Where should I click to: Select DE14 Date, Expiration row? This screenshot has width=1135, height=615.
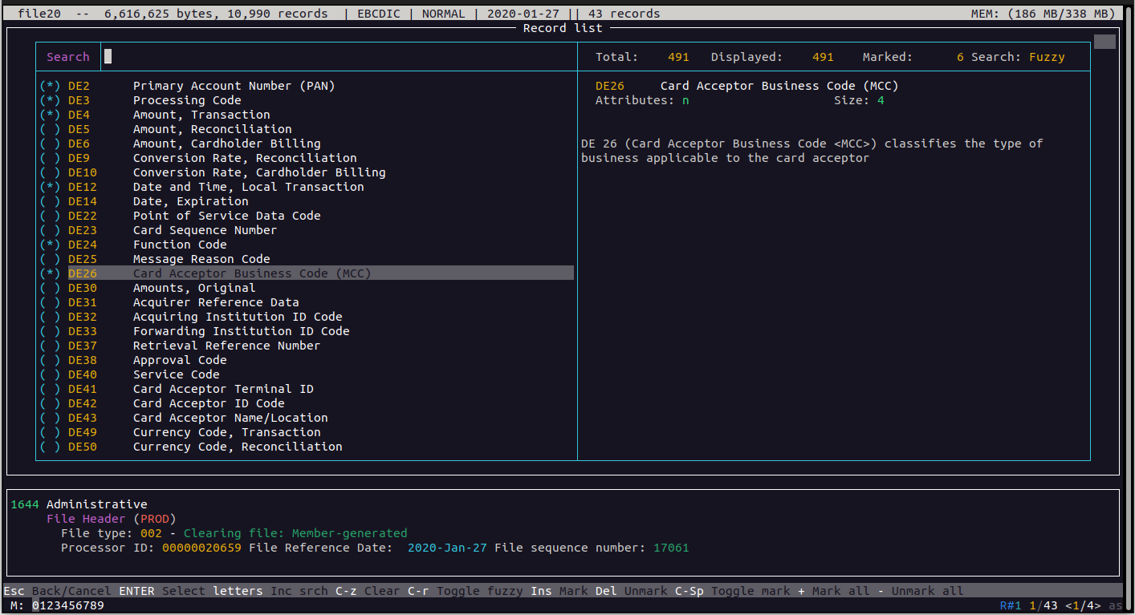(190, 201)
